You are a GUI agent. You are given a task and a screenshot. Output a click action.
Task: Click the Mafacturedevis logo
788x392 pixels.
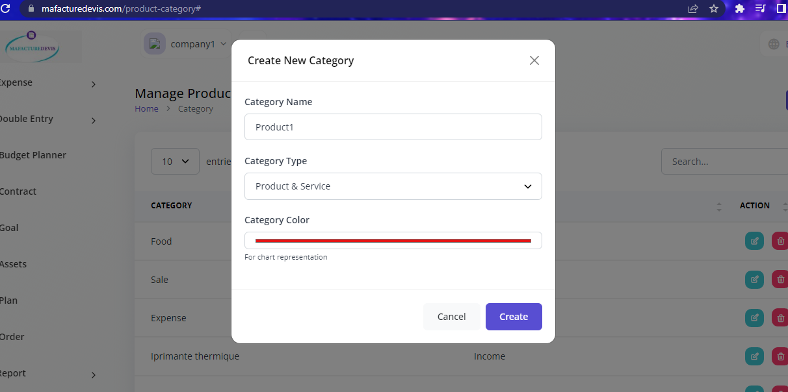click(x=31, y=47)
